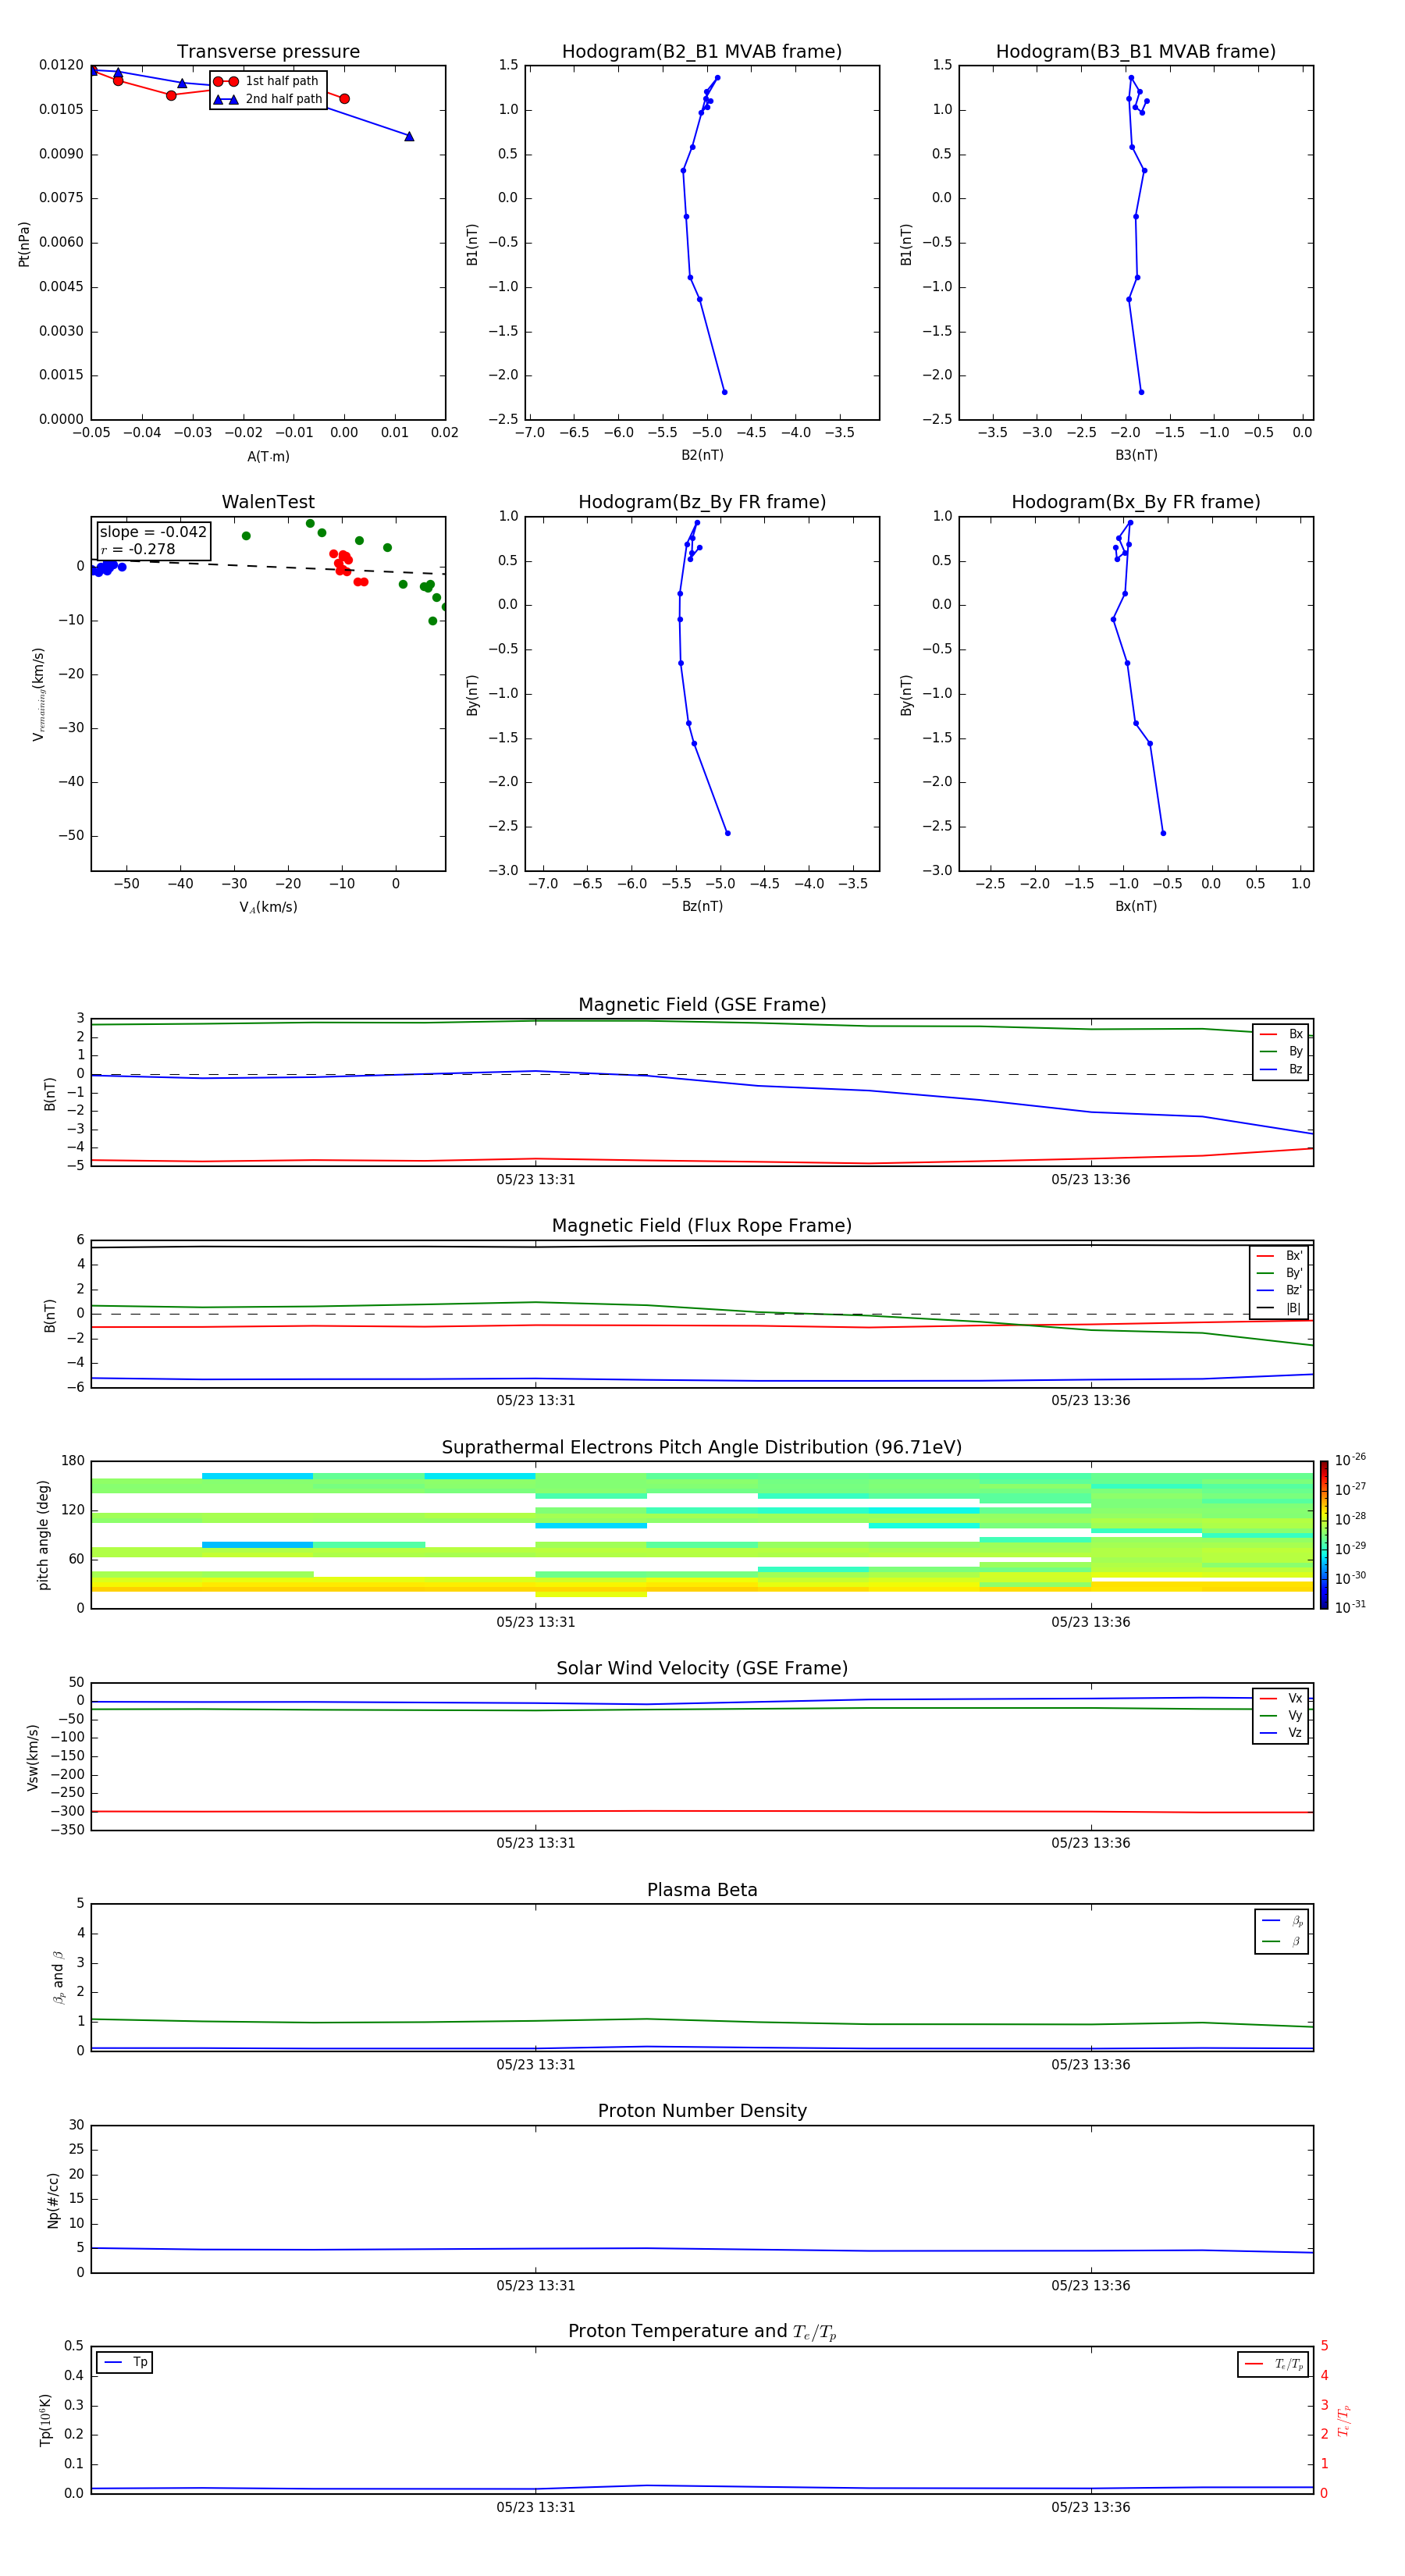1405x2576 pixels.
Task: Click '05/23 13:36' tick under GSE field plot
Action: [x=1091, y=1180]
